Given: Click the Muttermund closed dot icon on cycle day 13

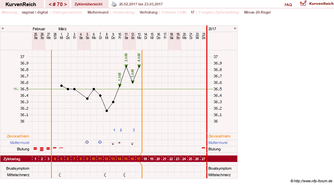Looking at the screenshot, I should click(x=113, y=144).
